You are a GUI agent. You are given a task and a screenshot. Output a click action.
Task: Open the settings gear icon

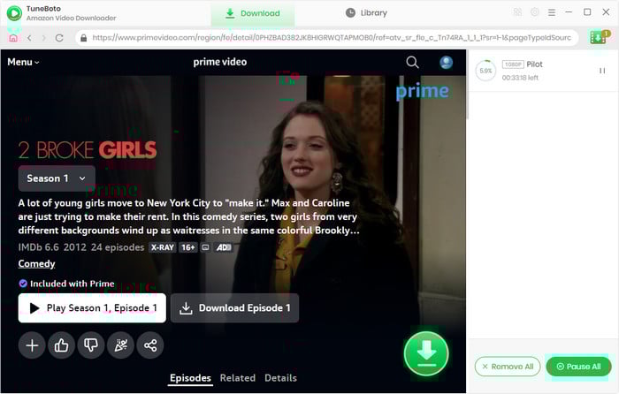pos(534,12)
